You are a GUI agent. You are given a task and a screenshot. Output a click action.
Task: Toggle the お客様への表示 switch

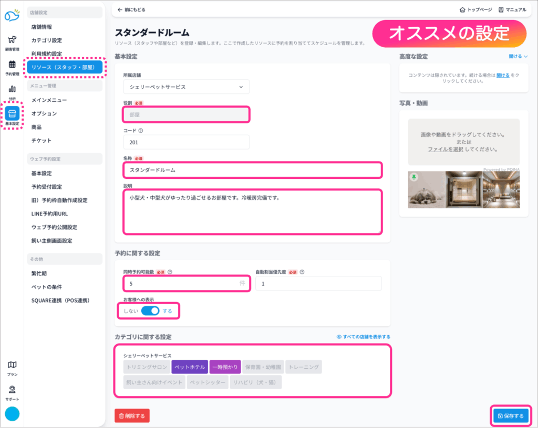click(x=150, y=311)
